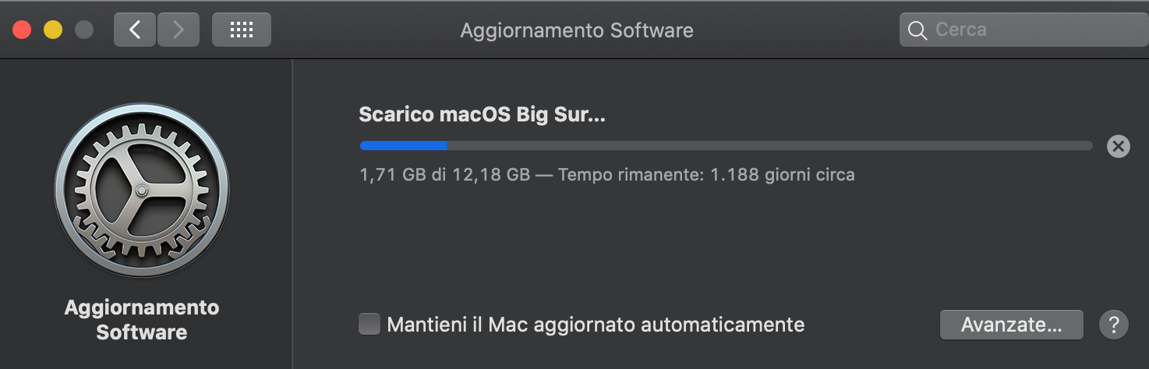The width and height of the screenshot is (1149, 369).
Task: Click the "Scarico macOS Big Sur..." heading
Action: (x=482, y=114)
